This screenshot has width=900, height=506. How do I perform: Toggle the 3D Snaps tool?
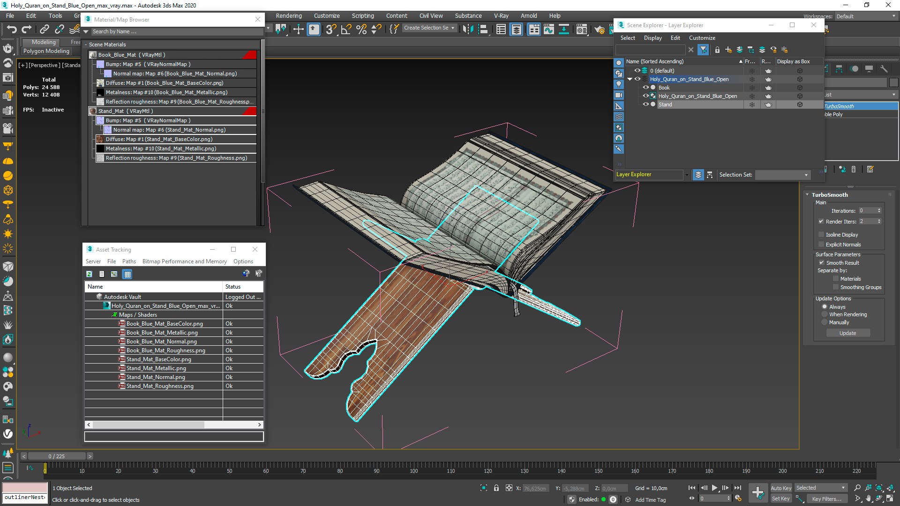click(330, 30)
